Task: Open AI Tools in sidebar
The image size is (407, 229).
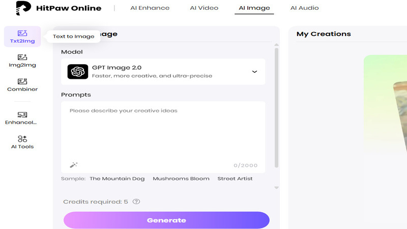Action: pyautogui.click(x=22, y=142)
